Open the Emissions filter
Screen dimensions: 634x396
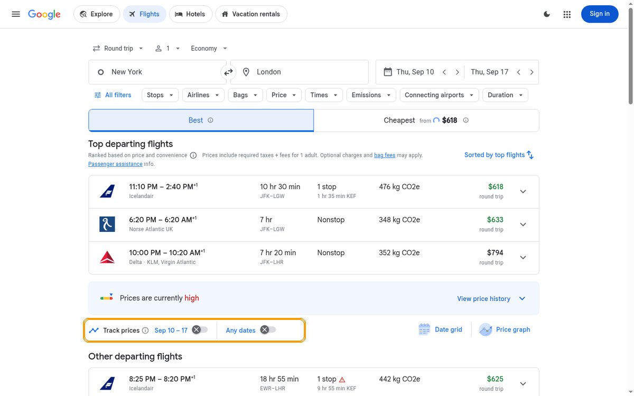point(371,95)
